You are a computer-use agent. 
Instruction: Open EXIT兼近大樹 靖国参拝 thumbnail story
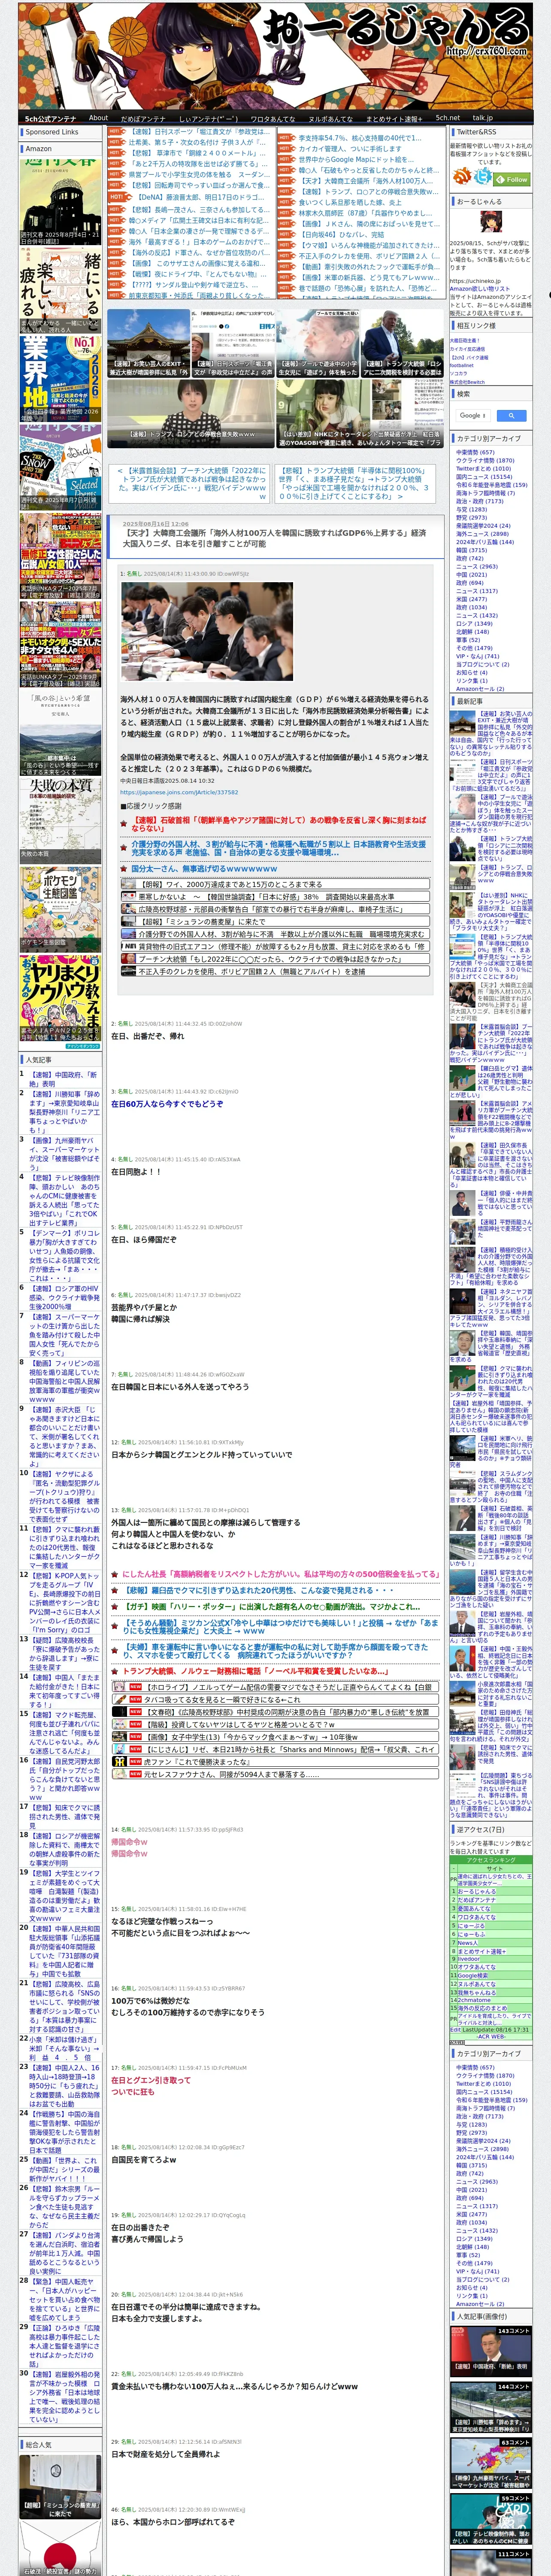(x=148, y=343)
